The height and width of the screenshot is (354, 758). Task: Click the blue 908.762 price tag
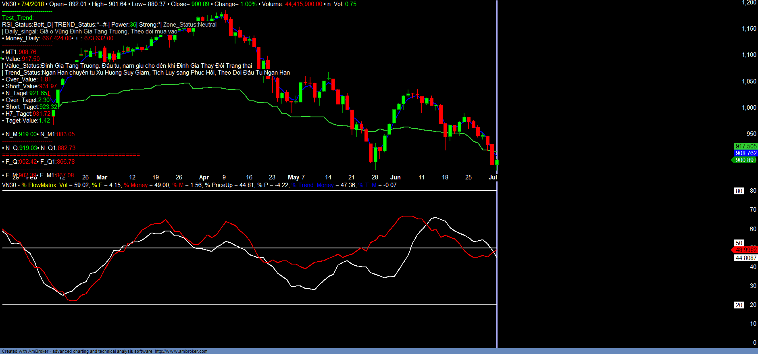point(746,153)
